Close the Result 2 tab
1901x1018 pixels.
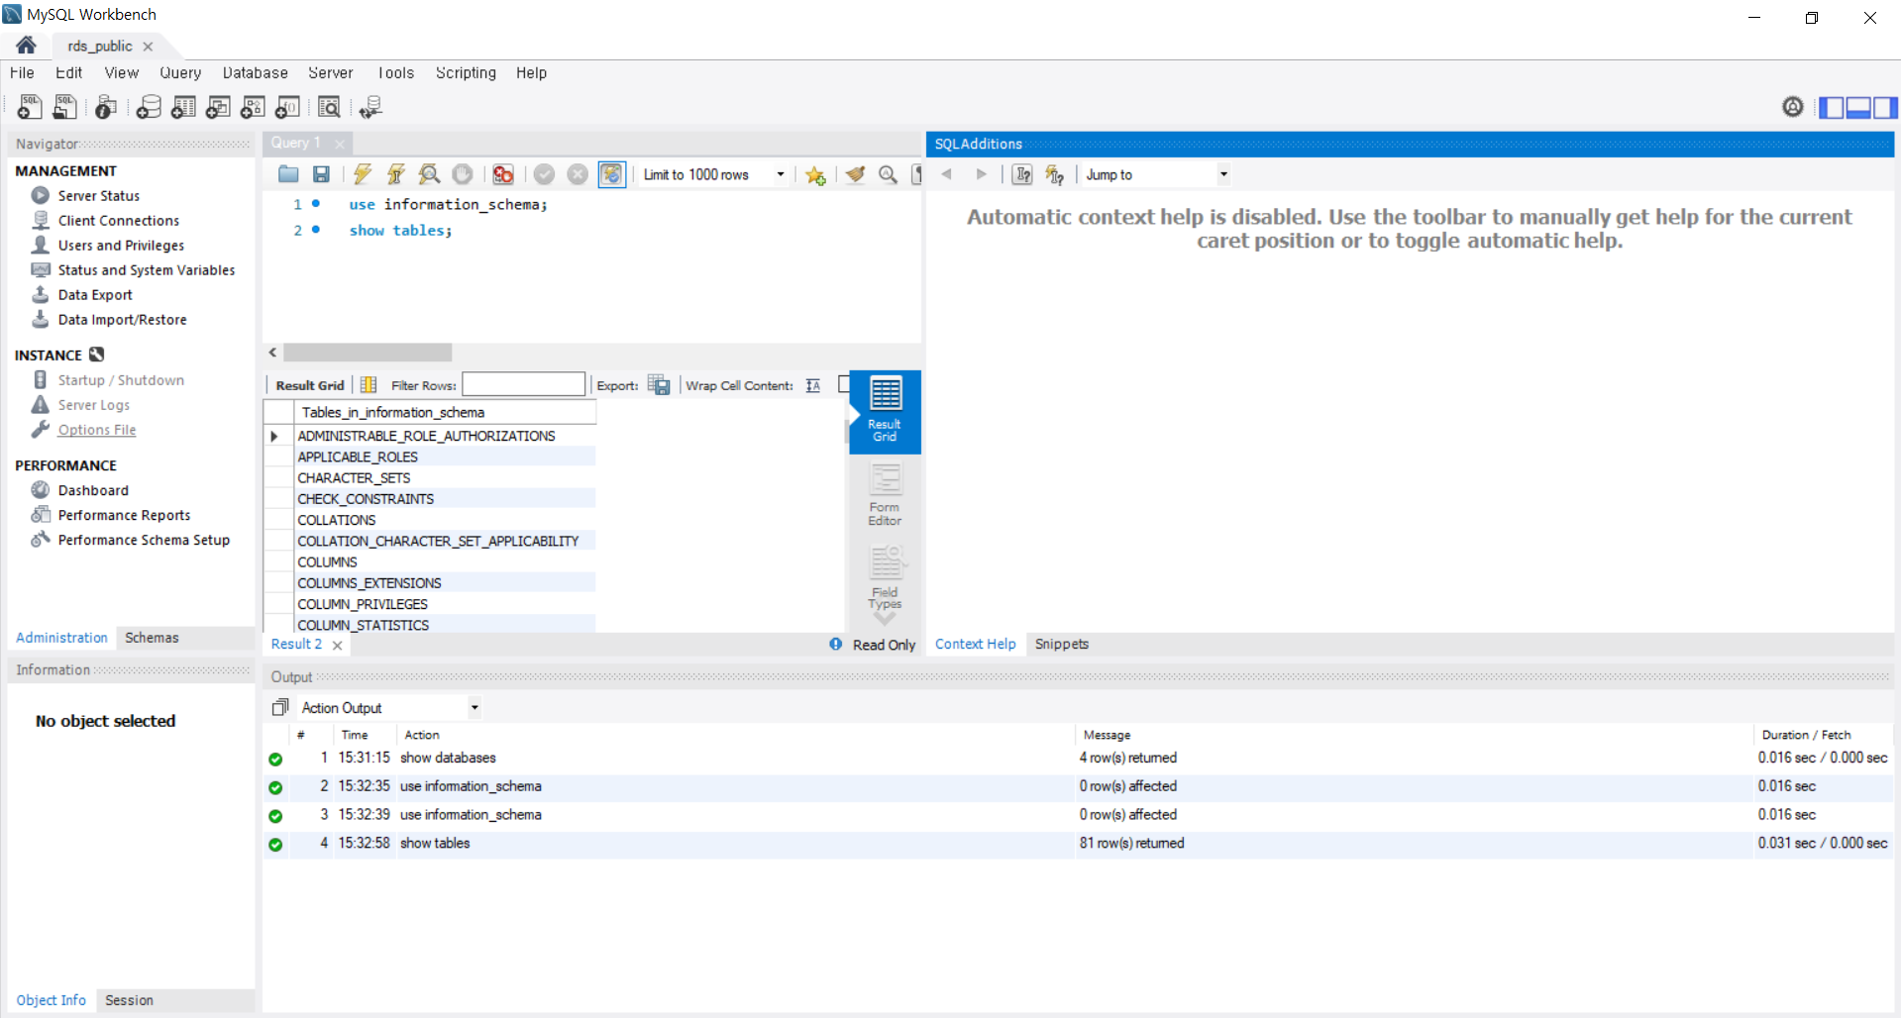pos(338,645)
